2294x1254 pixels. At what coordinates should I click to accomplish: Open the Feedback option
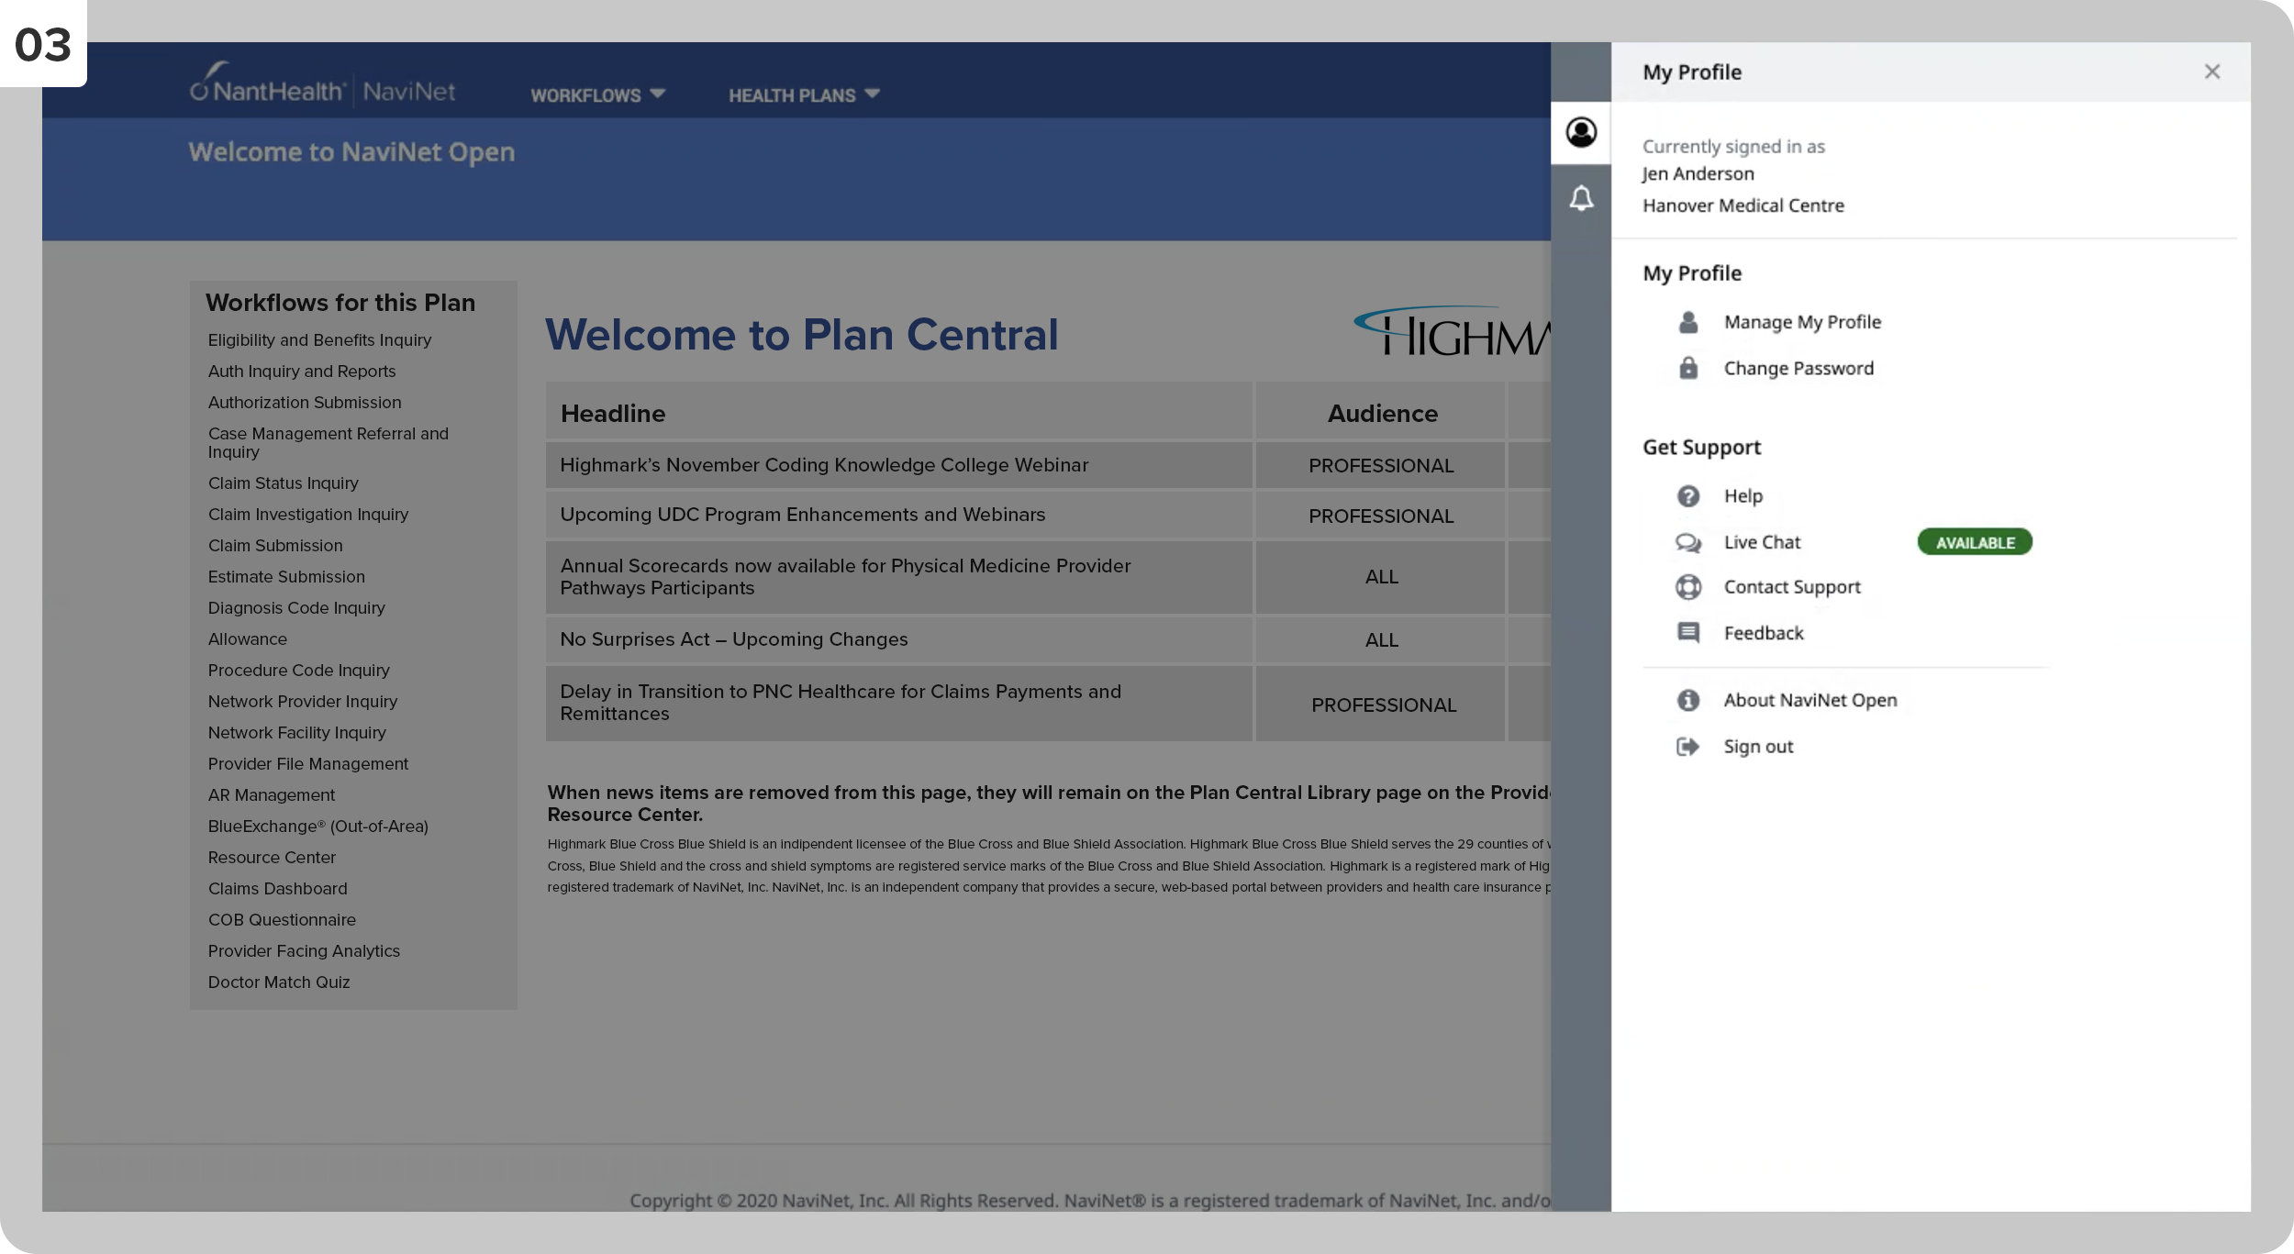(x=1764, y=633)
